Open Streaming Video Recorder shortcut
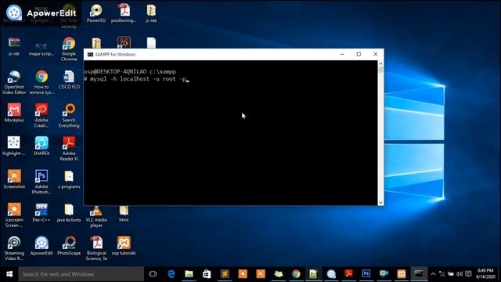This screenshot has width=501, height=282. pyautogui.click(x=14, y=248)
